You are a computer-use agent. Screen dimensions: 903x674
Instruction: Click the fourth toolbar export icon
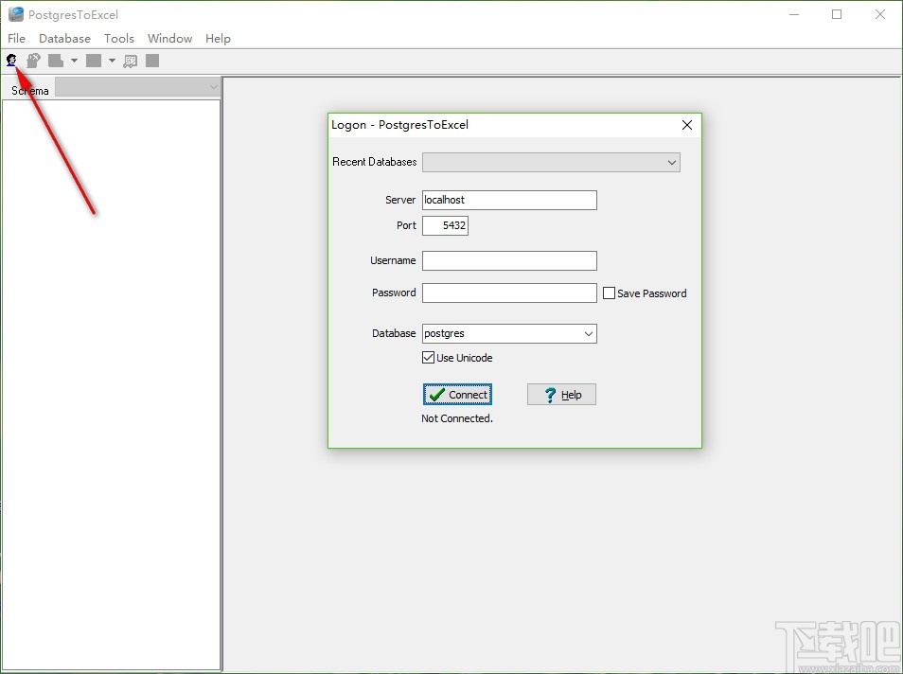click(x=94, y=61)
